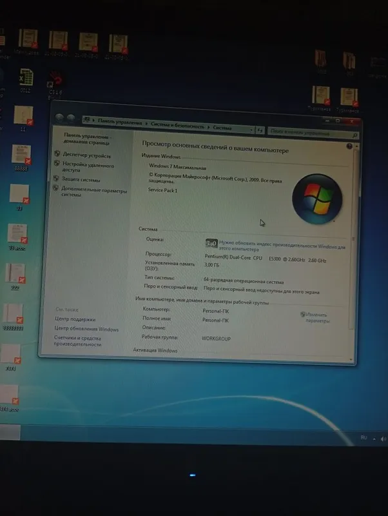Show hidden tray icons with the arrow
388x516 pixels.
(374, 439)
